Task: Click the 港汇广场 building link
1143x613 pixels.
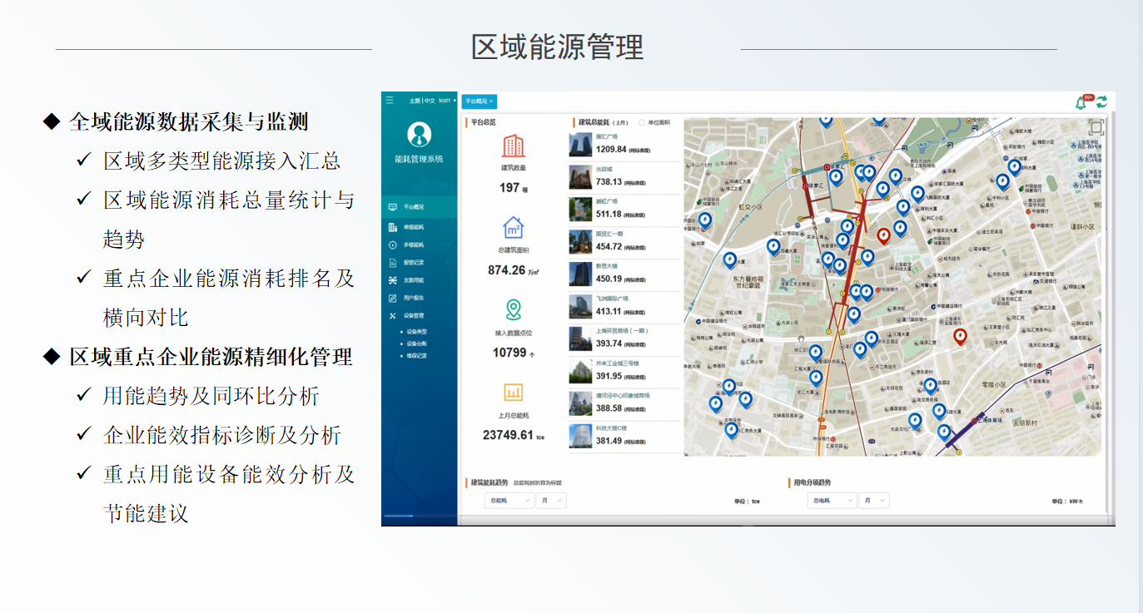Action: (607, 136)
